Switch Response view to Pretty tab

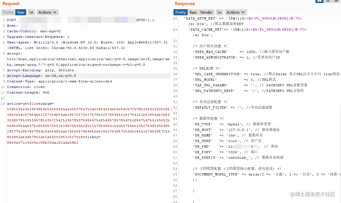point(180,12)
